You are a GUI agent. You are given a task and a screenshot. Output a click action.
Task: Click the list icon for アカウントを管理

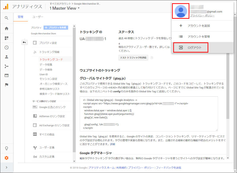point(181,36)
